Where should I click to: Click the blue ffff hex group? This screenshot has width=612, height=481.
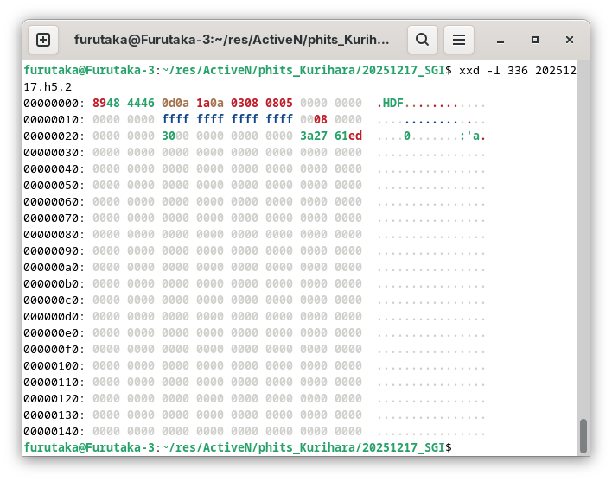pos(175,119)
